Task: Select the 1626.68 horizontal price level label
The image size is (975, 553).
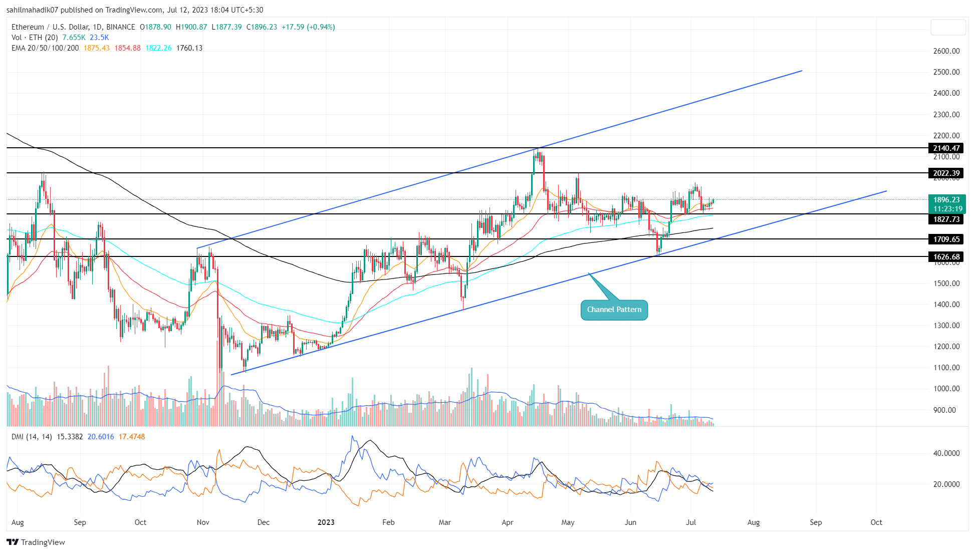Action: click(x=946, y=256)
